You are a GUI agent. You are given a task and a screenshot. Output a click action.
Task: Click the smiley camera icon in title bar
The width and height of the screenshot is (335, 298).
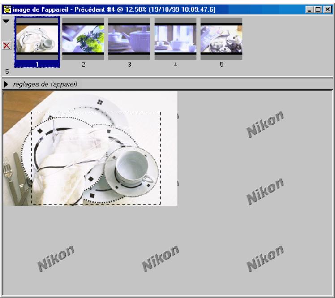pyautogui.click(x=7, y=9)
